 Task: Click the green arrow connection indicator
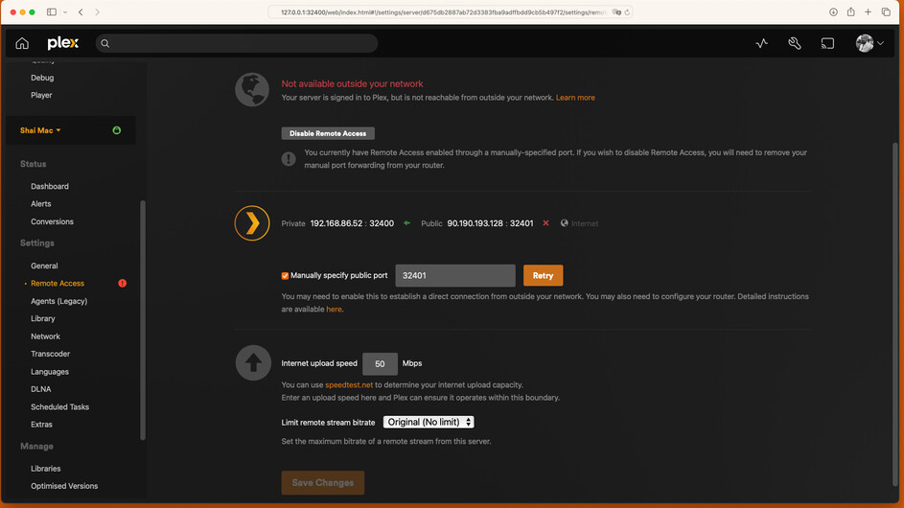coord(407,223)
